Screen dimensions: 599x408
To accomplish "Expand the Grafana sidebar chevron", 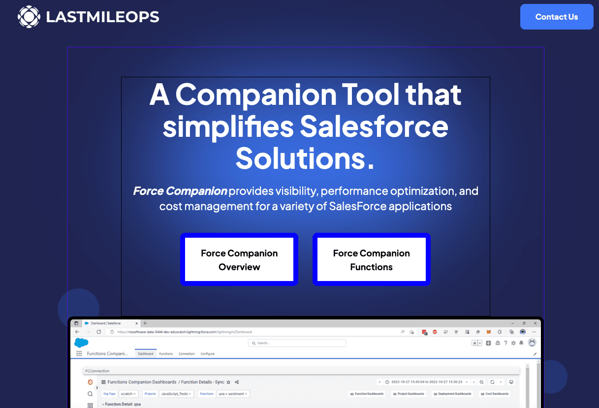I will click(x=97, y=387).
